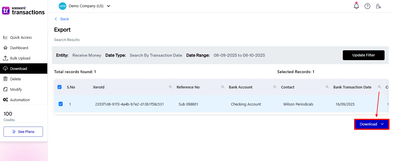The image size is (393, 161).
Task: Click the Checking Account cell
Action: coord(246,104)
